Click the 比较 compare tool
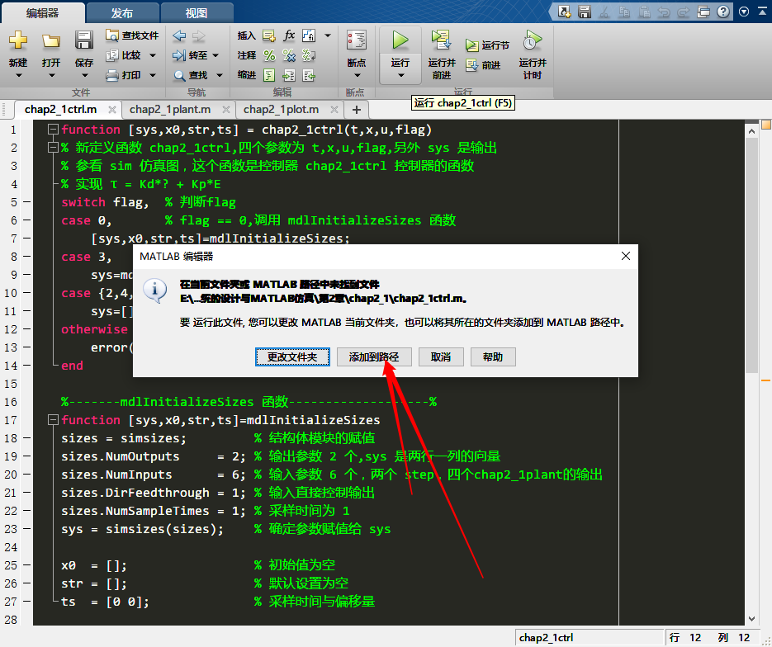Image resolution: width=772 pixels, height=647 pixels. coord(124,55)
